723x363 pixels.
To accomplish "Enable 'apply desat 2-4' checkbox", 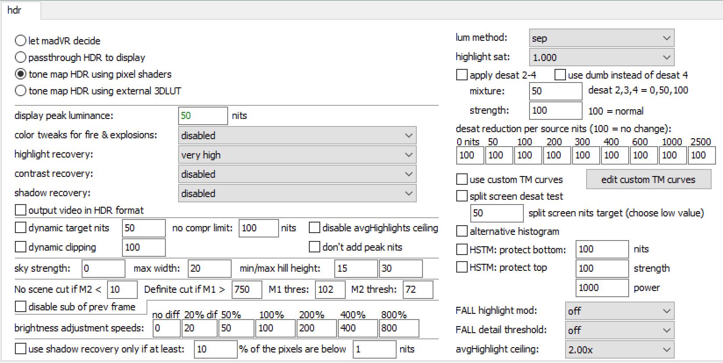I will [x=462, y=75].
